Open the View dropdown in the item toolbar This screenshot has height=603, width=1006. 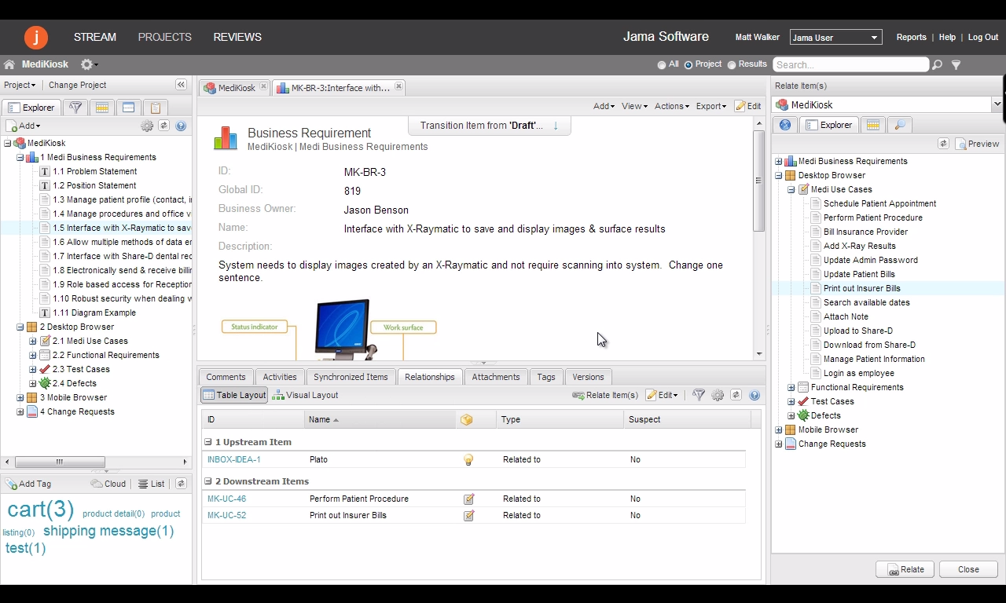(634, 106)
